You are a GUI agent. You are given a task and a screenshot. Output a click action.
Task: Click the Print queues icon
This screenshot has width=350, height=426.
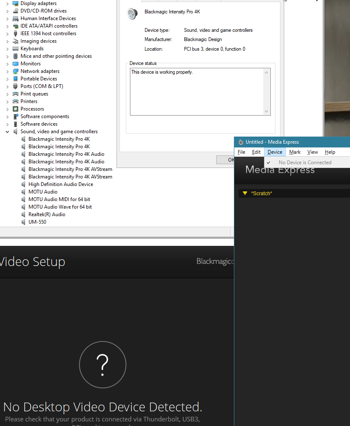16,94
